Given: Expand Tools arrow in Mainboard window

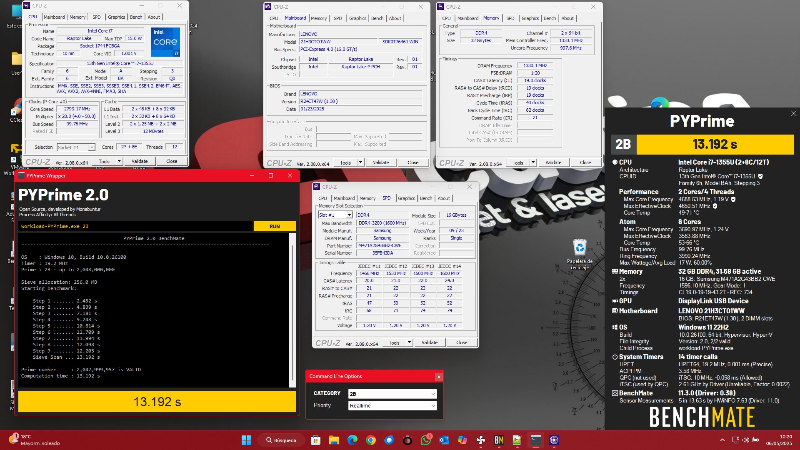Looking at the screenshot, I should [x=360, y=162].
